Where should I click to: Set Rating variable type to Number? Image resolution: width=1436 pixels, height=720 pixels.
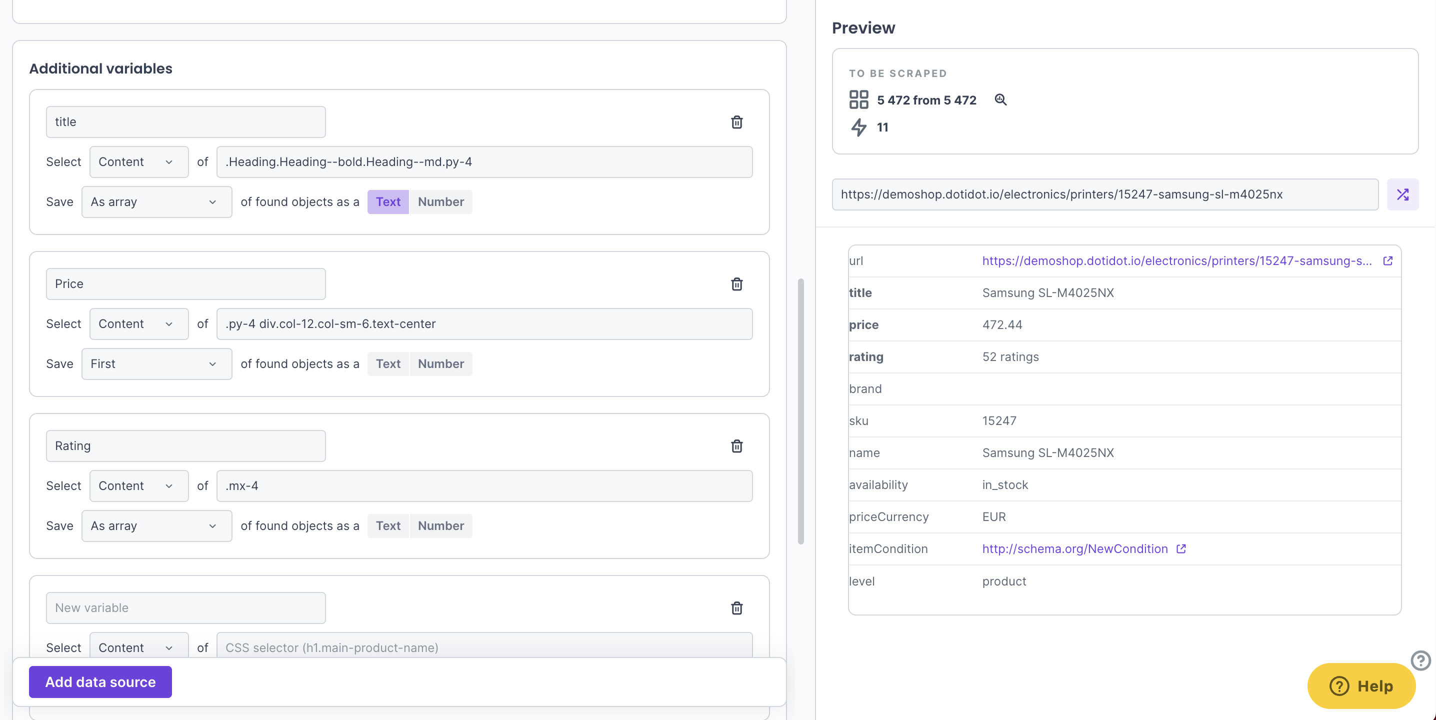pyautogui.click(x=440, y=525)
